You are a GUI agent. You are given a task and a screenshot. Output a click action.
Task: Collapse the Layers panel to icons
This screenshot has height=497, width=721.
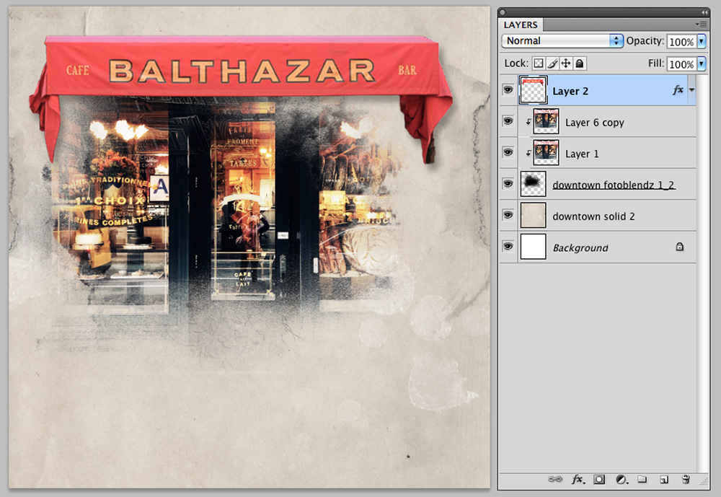tap(704, 12)
